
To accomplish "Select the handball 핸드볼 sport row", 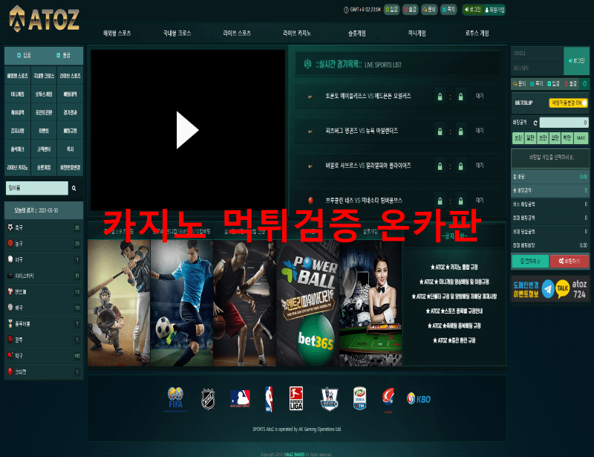I will pos(44,291).
